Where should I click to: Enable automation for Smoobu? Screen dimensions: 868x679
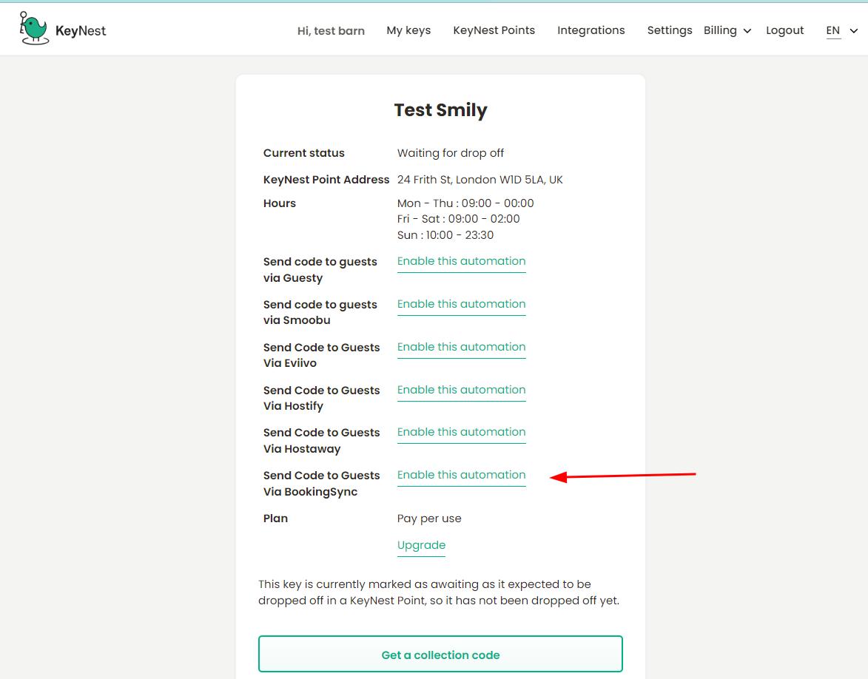461,304
